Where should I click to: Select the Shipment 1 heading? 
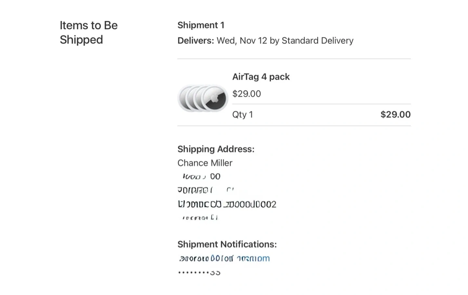click(x=201, y=25)
